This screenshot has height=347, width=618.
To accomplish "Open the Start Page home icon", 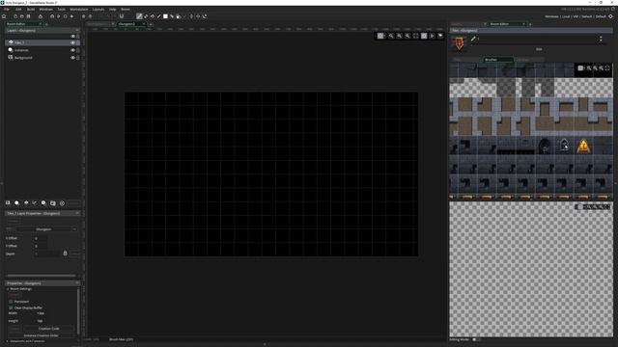I will [4, 16].
